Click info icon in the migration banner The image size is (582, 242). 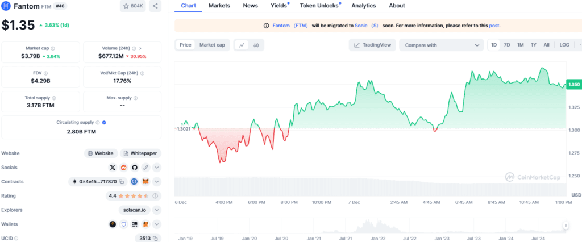266,26
